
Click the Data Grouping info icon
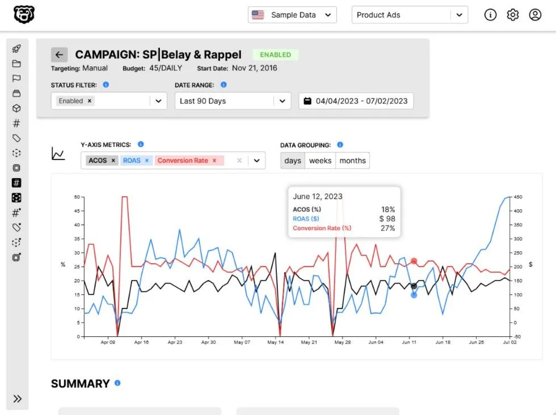click(340, 145)
